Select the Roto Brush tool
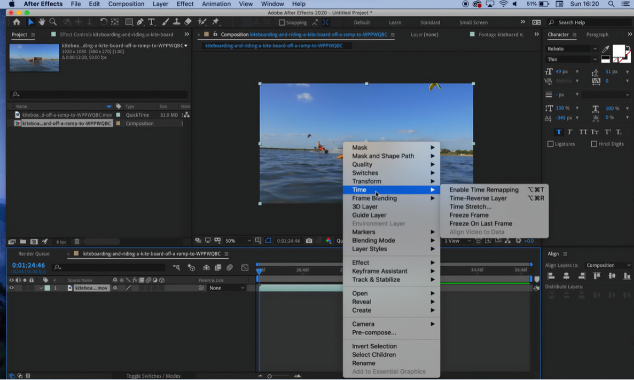This screenshot has height=380, width=634. point(202,22)
